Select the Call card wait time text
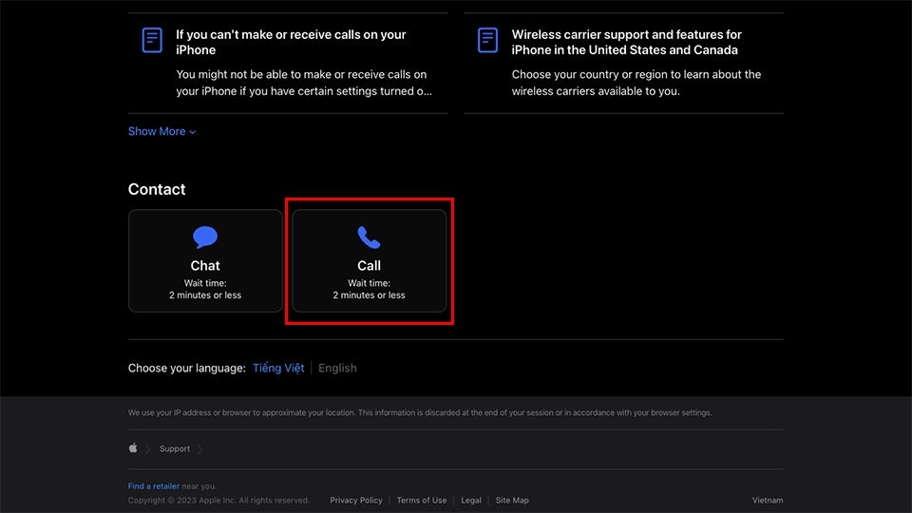The width and height of the screenshot is (912, 513). click(369, 289)
